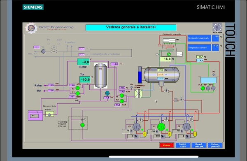The image size is (247, 161).
Task: Select the Schimbator Primar heat exchanger
Action: click(x=138, y=93)
